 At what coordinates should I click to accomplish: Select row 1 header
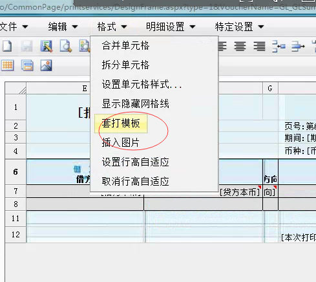click(16, 107)
